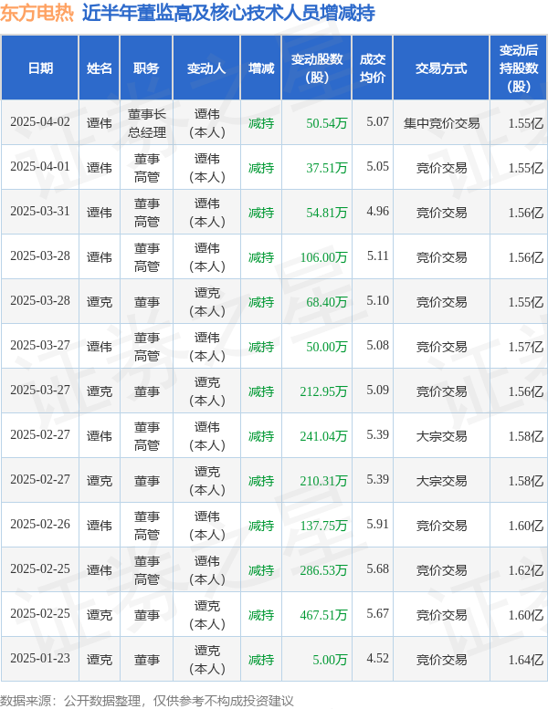This screenshot has width=548, height=709.
Task: Click 大宗交易 in the 210.31万 row
Action: tap(441, 481)
